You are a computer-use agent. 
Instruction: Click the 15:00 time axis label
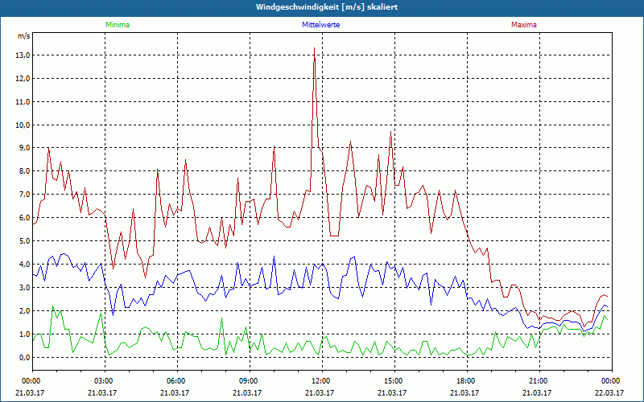pyautogui.click(x=394, y=380)
